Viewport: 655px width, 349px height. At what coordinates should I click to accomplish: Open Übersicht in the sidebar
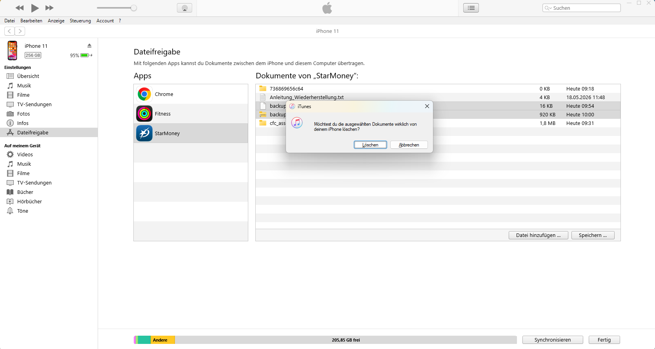tap(49, 76)
